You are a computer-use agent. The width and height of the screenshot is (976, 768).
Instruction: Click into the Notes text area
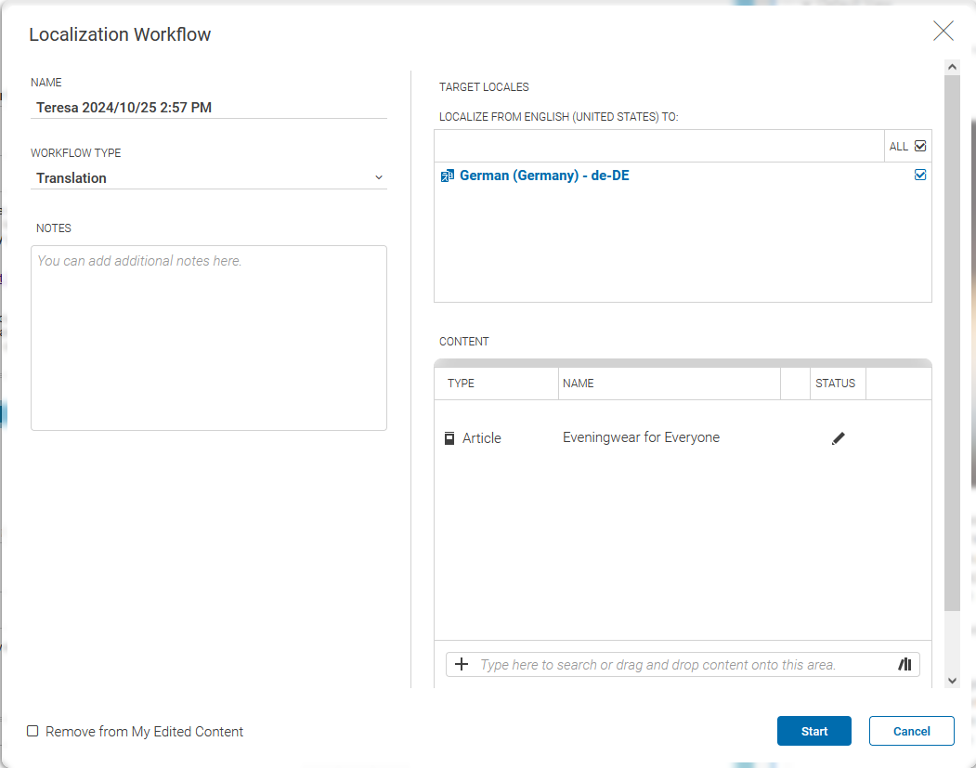click(x=208, y=338)
